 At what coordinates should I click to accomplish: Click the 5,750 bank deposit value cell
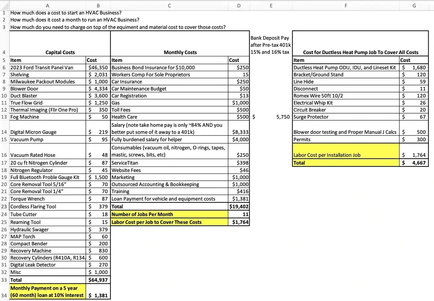pos(271,117)
